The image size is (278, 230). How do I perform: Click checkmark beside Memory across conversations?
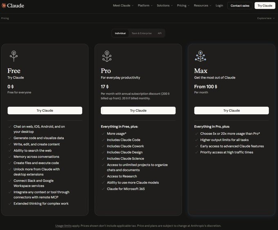[x=10, y=157]
